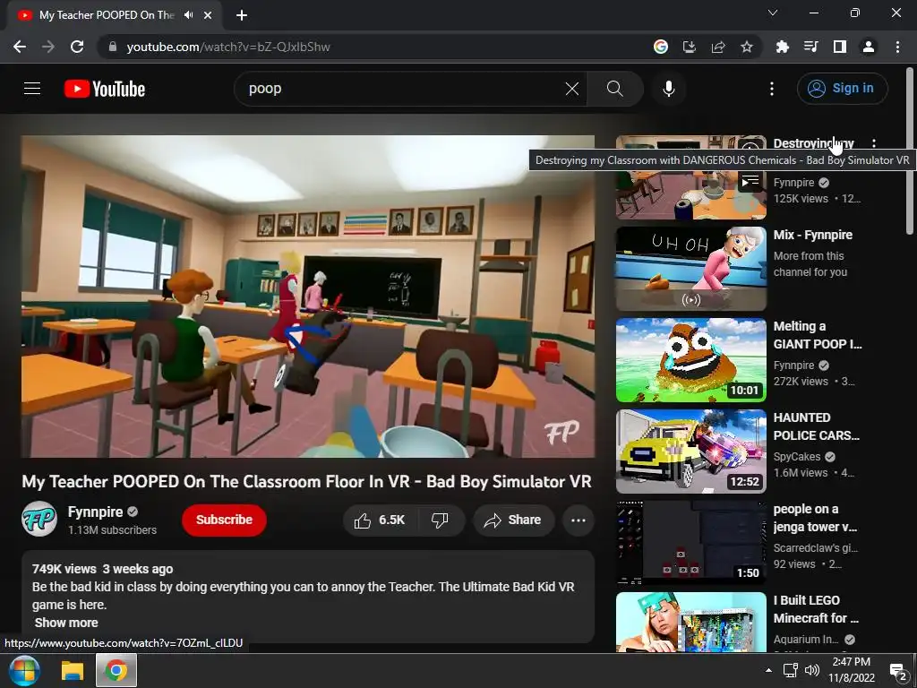Image resolution: width=917 pixels, height=688 pixels.
Task: Open the Fynnpire channel avatar
Action: pos(39,519)
